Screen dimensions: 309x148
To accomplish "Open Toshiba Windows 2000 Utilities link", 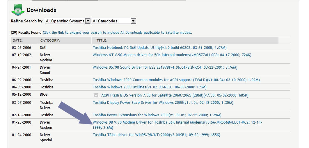I will [x=150, y=87].
